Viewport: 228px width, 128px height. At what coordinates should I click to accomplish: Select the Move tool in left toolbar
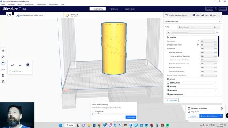click(3, 51)
